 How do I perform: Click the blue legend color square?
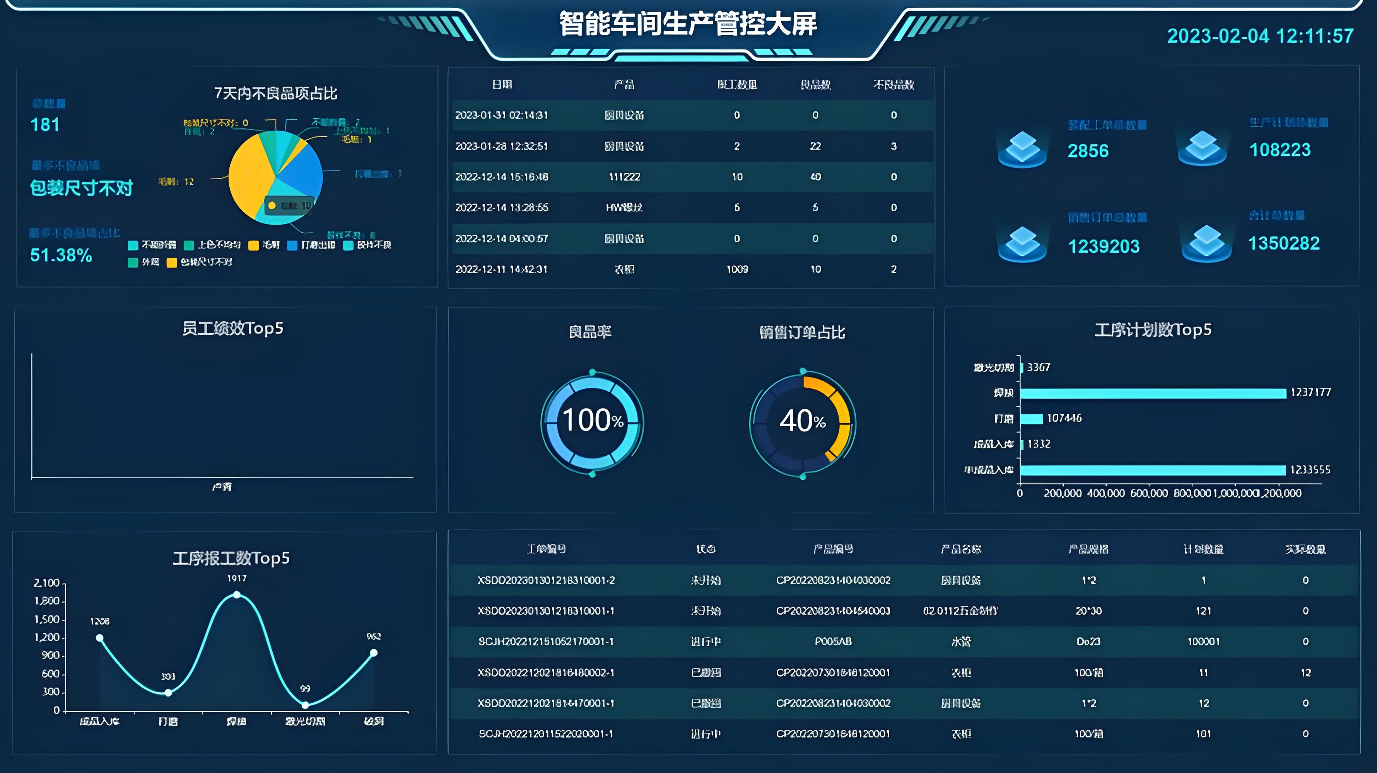pyautogui.click(x=292, y=245)
